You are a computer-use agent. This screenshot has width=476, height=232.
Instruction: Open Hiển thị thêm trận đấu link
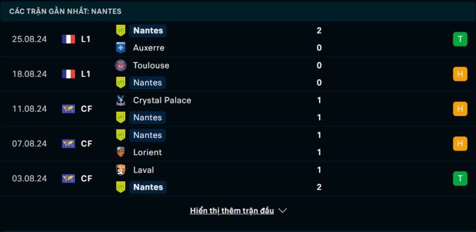(x=232, y=211)
